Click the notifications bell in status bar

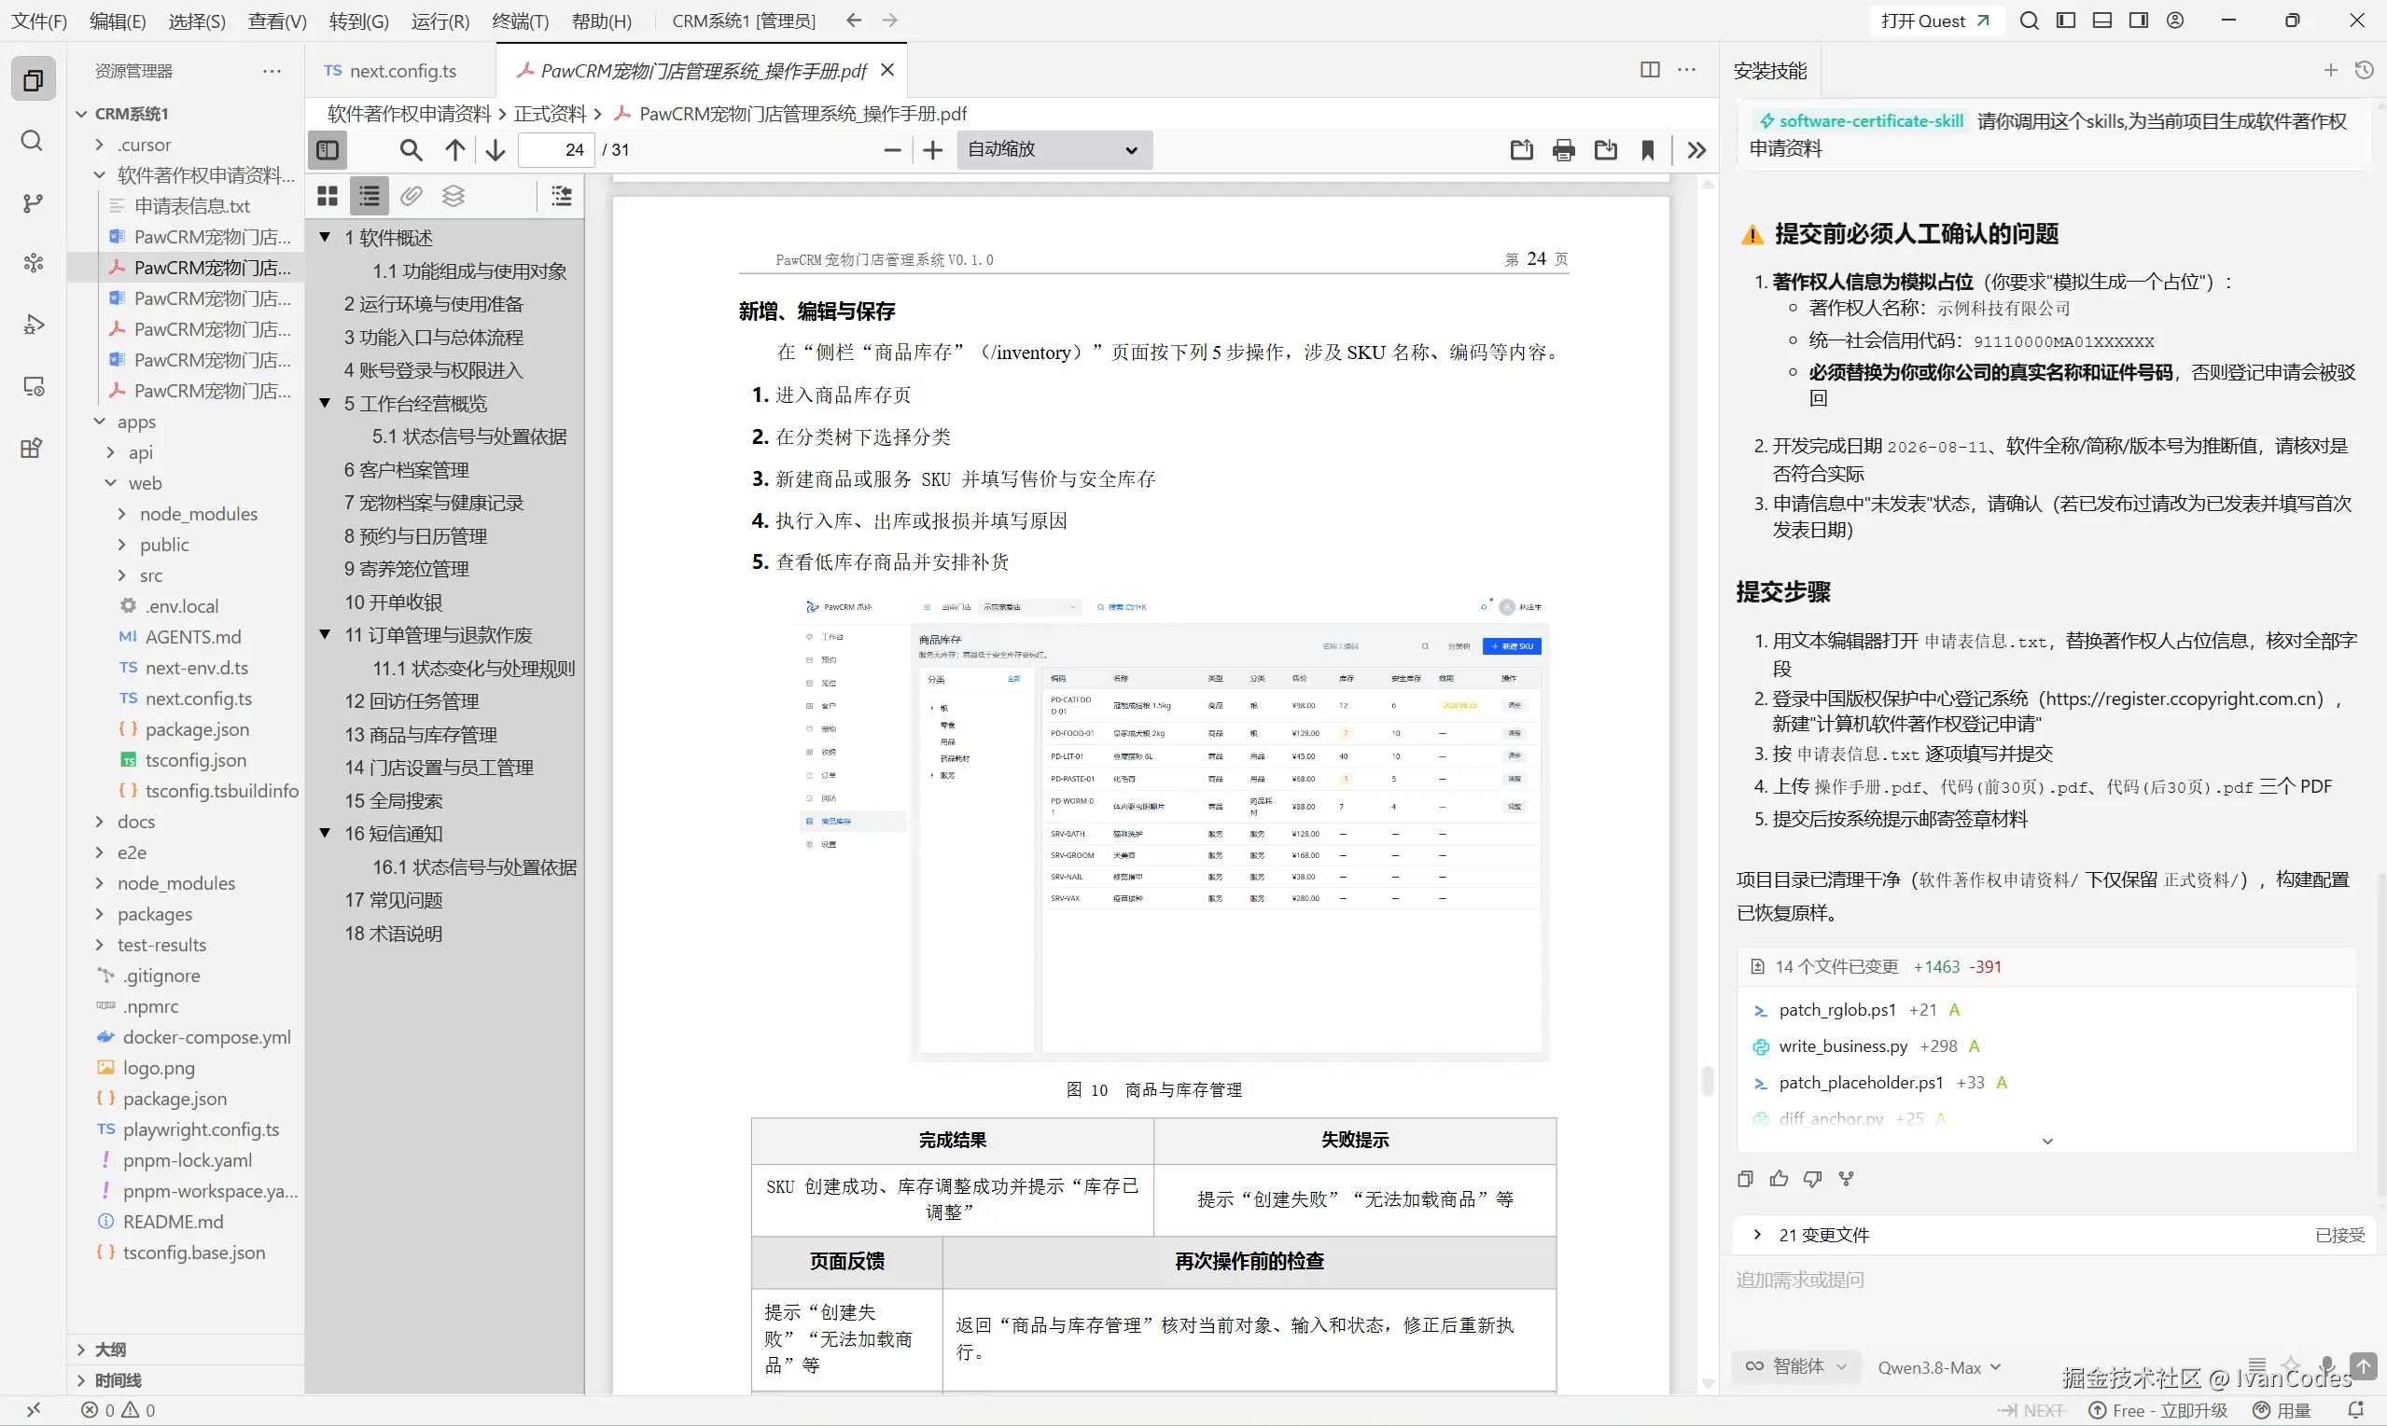2356,1409
